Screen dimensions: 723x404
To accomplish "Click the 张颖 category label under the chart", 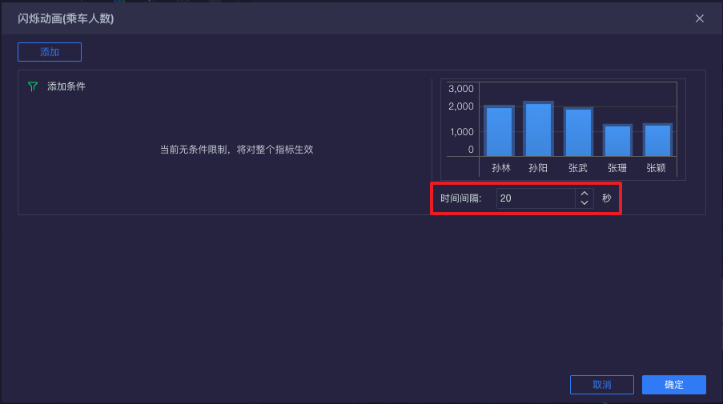I will click(x=656, y=168).
